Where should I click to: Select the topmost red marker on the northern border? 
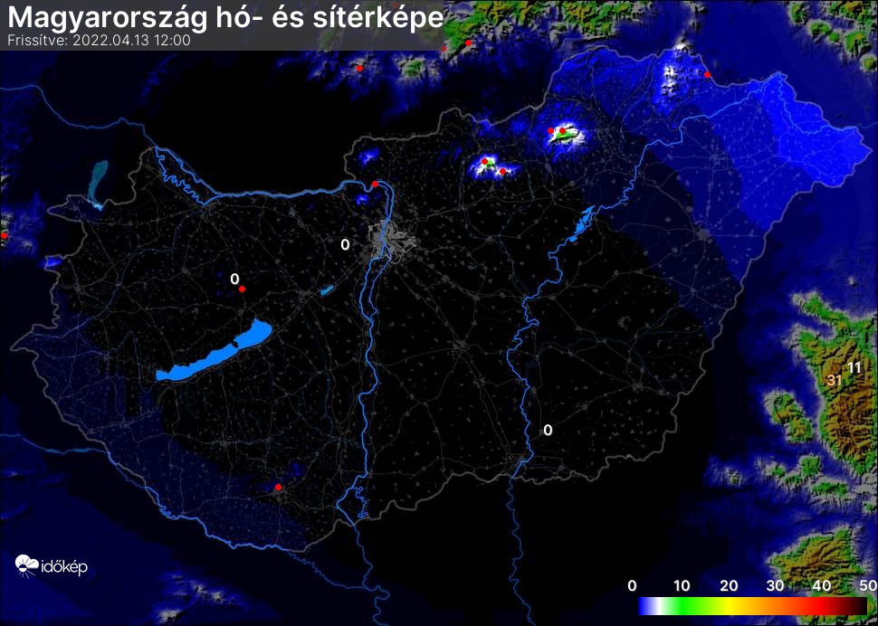468,43
